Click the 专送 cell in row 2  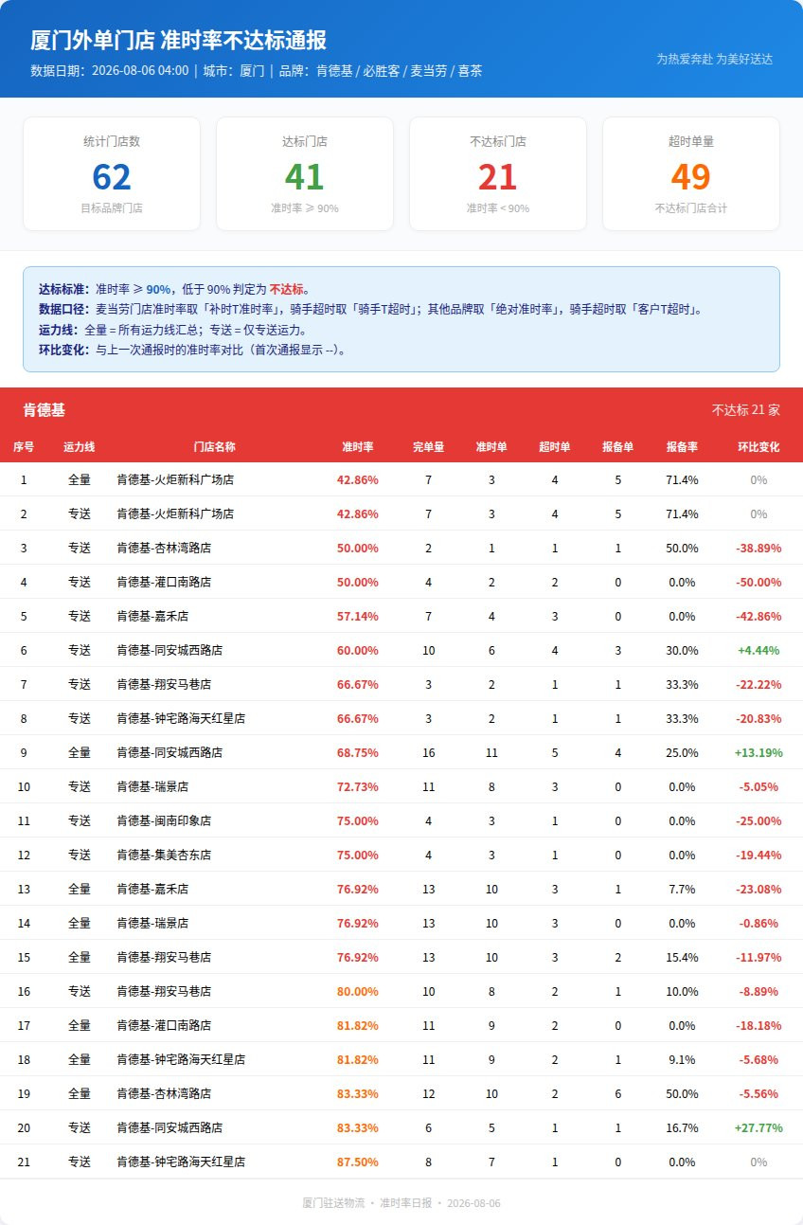point(80,514)
